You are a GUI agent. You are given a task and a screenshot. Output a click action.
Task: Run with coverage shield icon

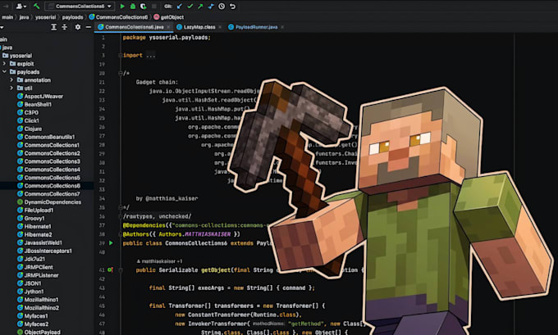point(143,6)
